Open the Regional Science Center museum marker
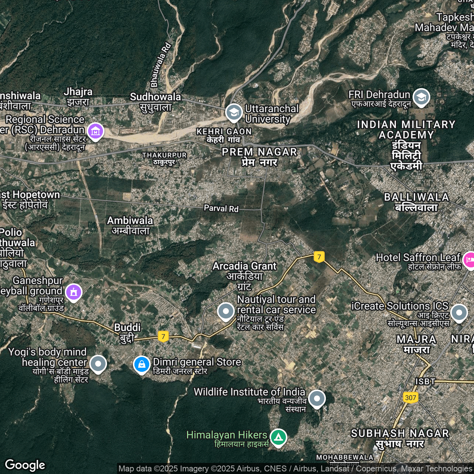 coord(96,131)
